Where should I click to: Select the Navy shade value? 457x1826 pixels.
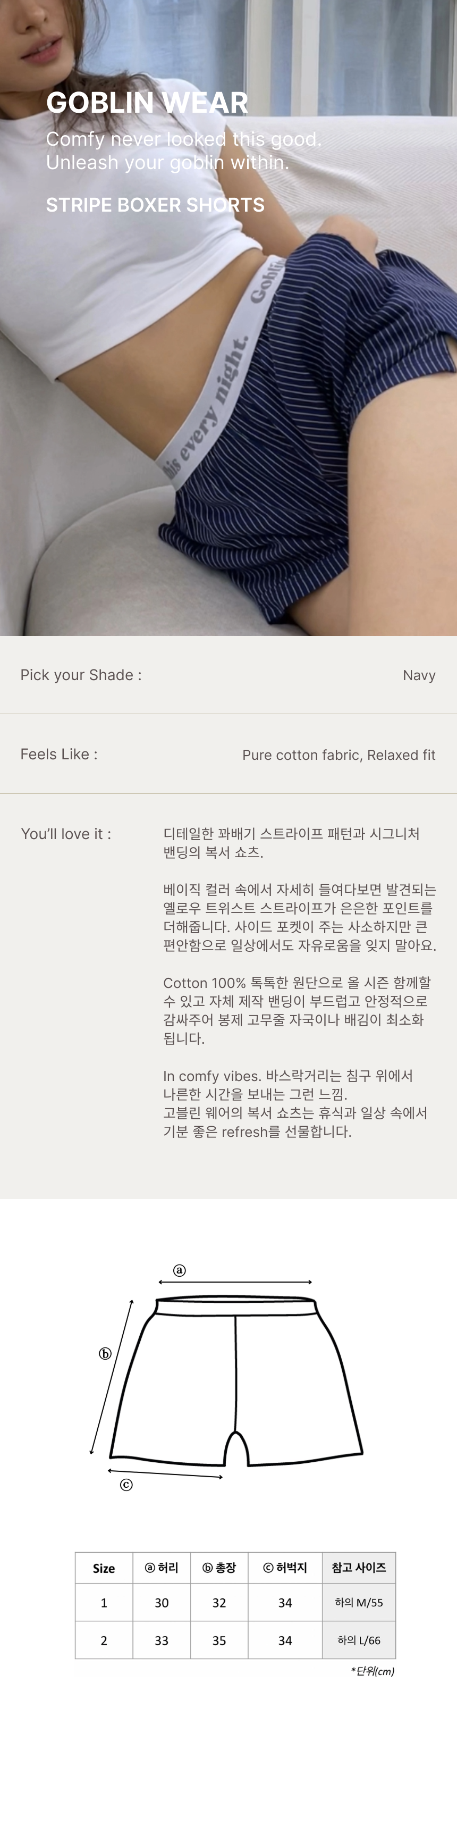(419, 675)
